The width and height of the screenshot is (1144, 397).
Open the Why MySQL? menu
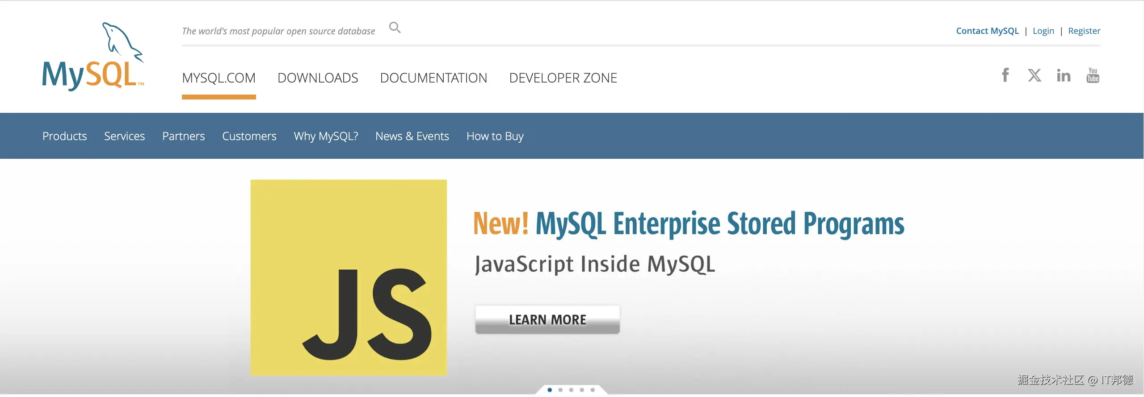[x=326, y=136]
